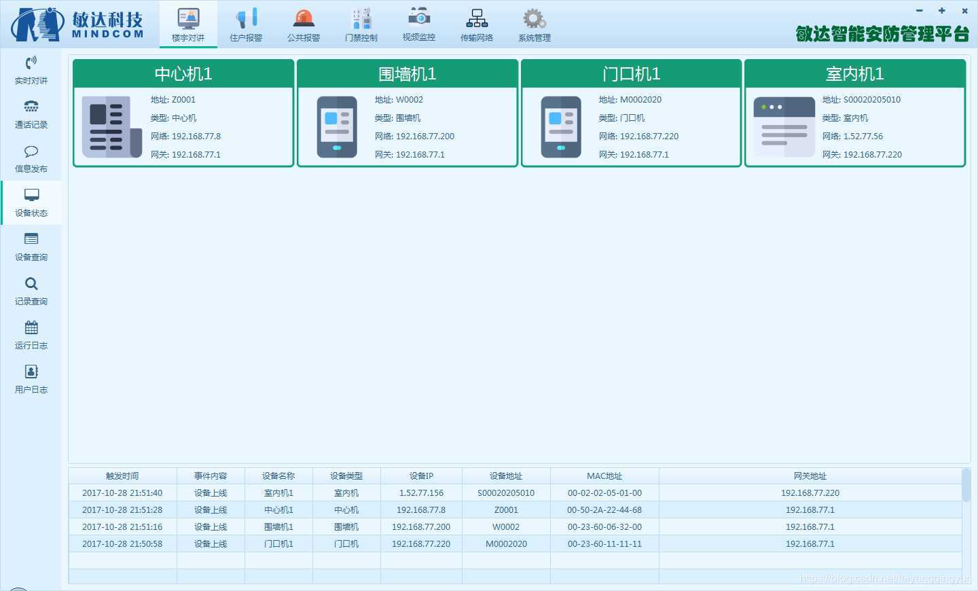Click 室内机1 network text 1.52.77.56

click(863, 136)
